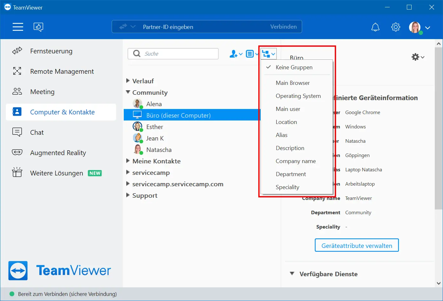Click the Augmented Reality headset icon
443x301 pixels.
(17, 152)
